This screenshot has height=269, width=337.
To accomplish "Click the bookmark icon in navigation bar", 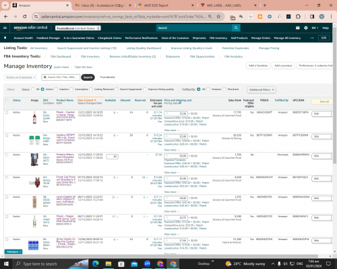I will point(5,38).
